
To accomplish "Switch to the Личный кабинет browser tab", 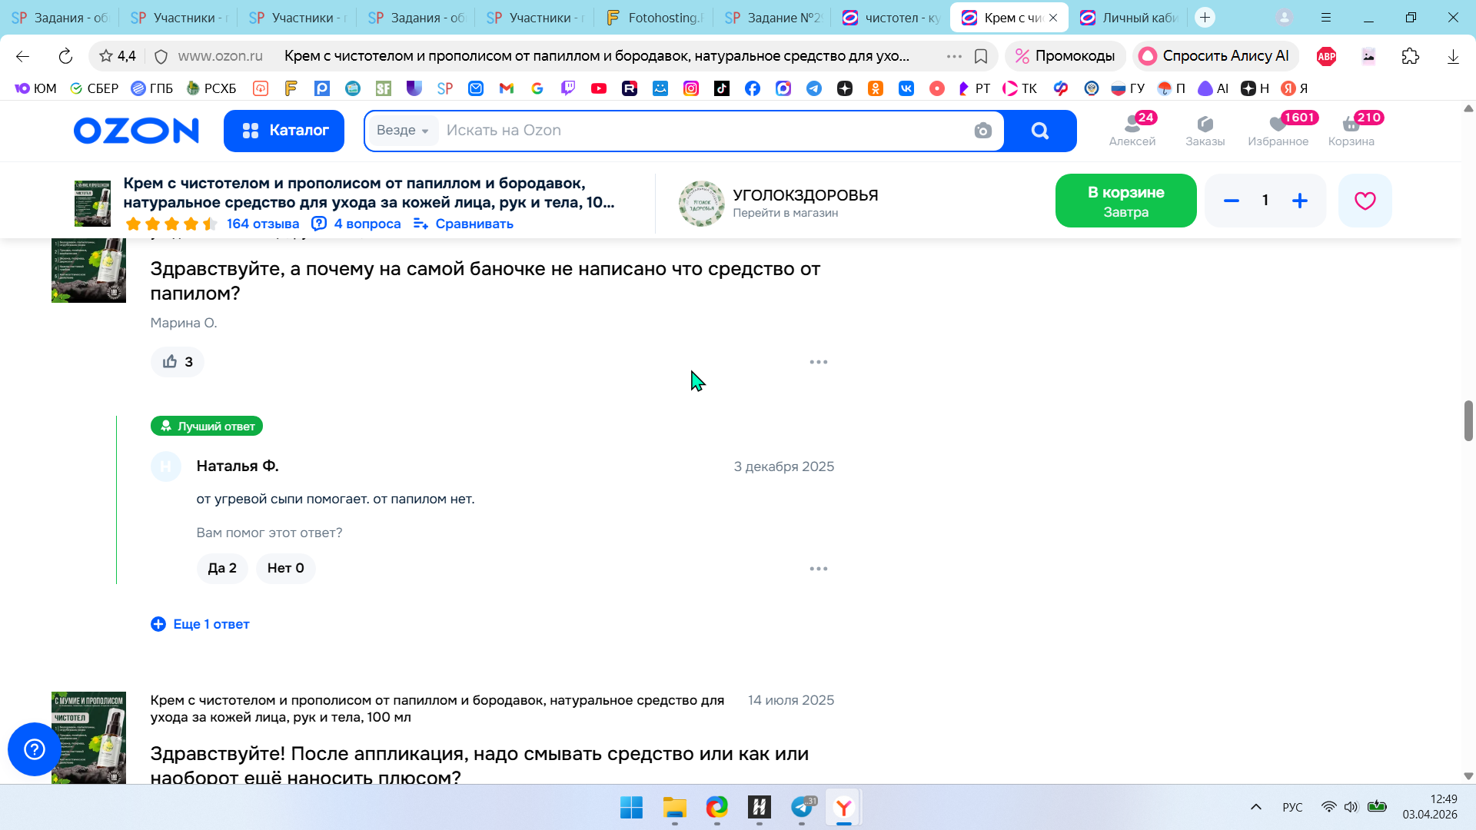I will click(1129, 18).
